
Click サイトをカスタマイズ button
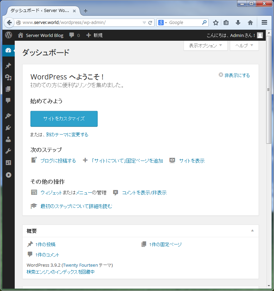pyautogui.click(x=64, y=119)
